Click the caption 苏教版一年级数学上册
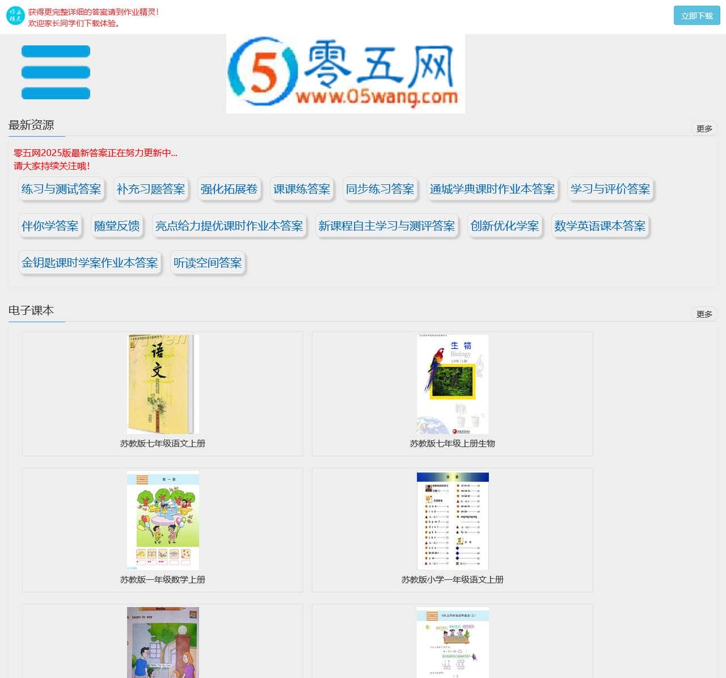The height and width of the screenshot is (678, 726). point(163,580)
